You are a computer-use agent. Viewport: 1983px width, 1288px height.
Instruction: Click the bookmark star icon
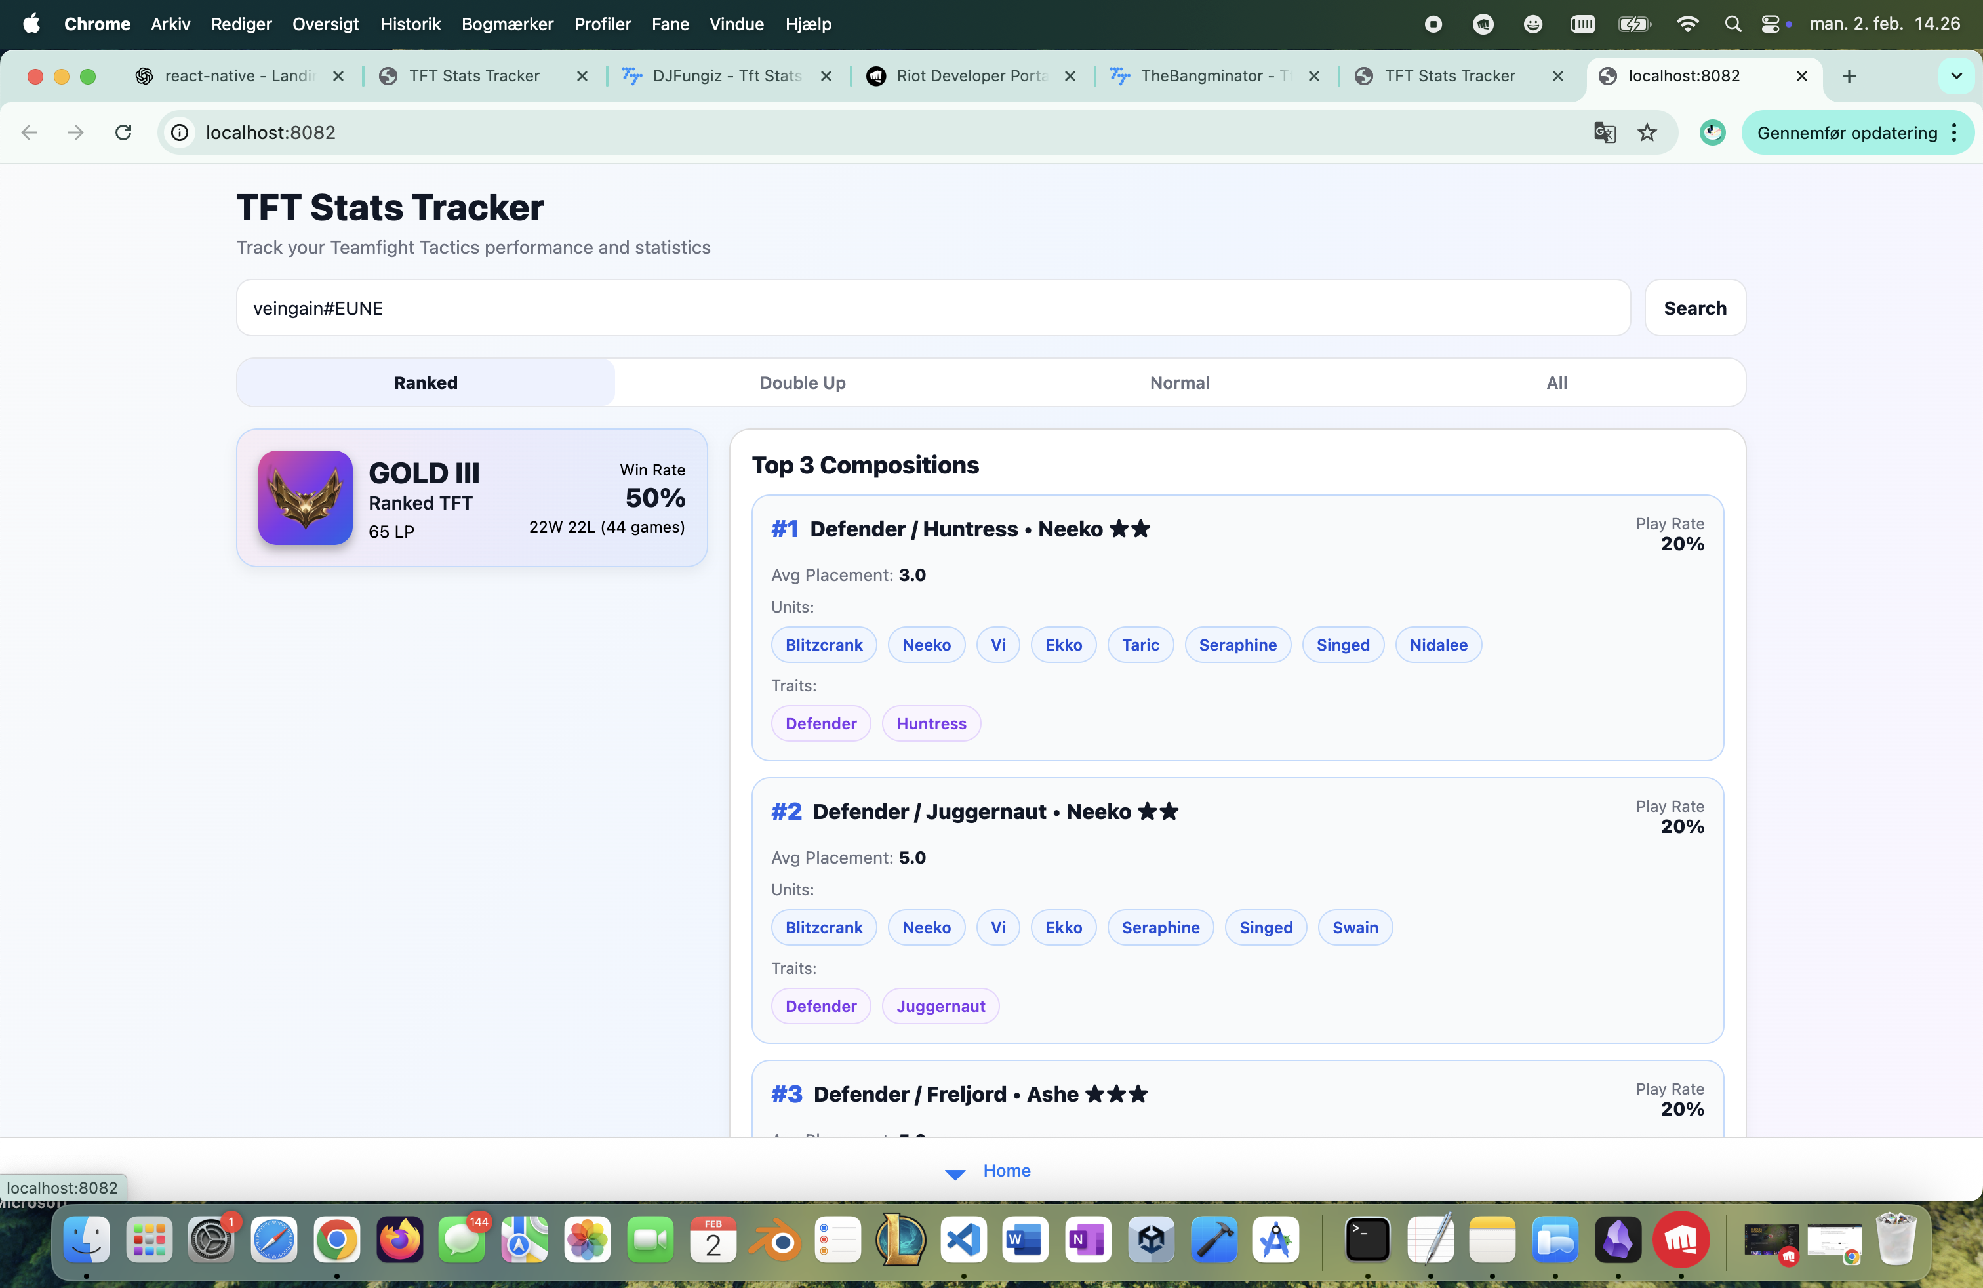coord(1647,132)
